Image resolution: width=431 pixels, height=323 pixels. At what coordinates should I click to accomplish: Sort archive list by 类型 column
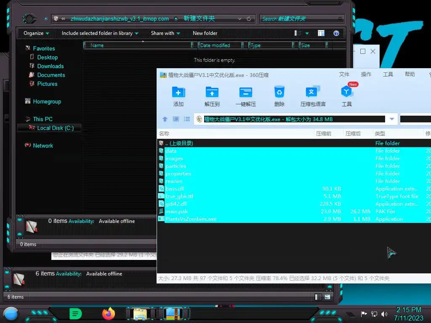(398, 133)
